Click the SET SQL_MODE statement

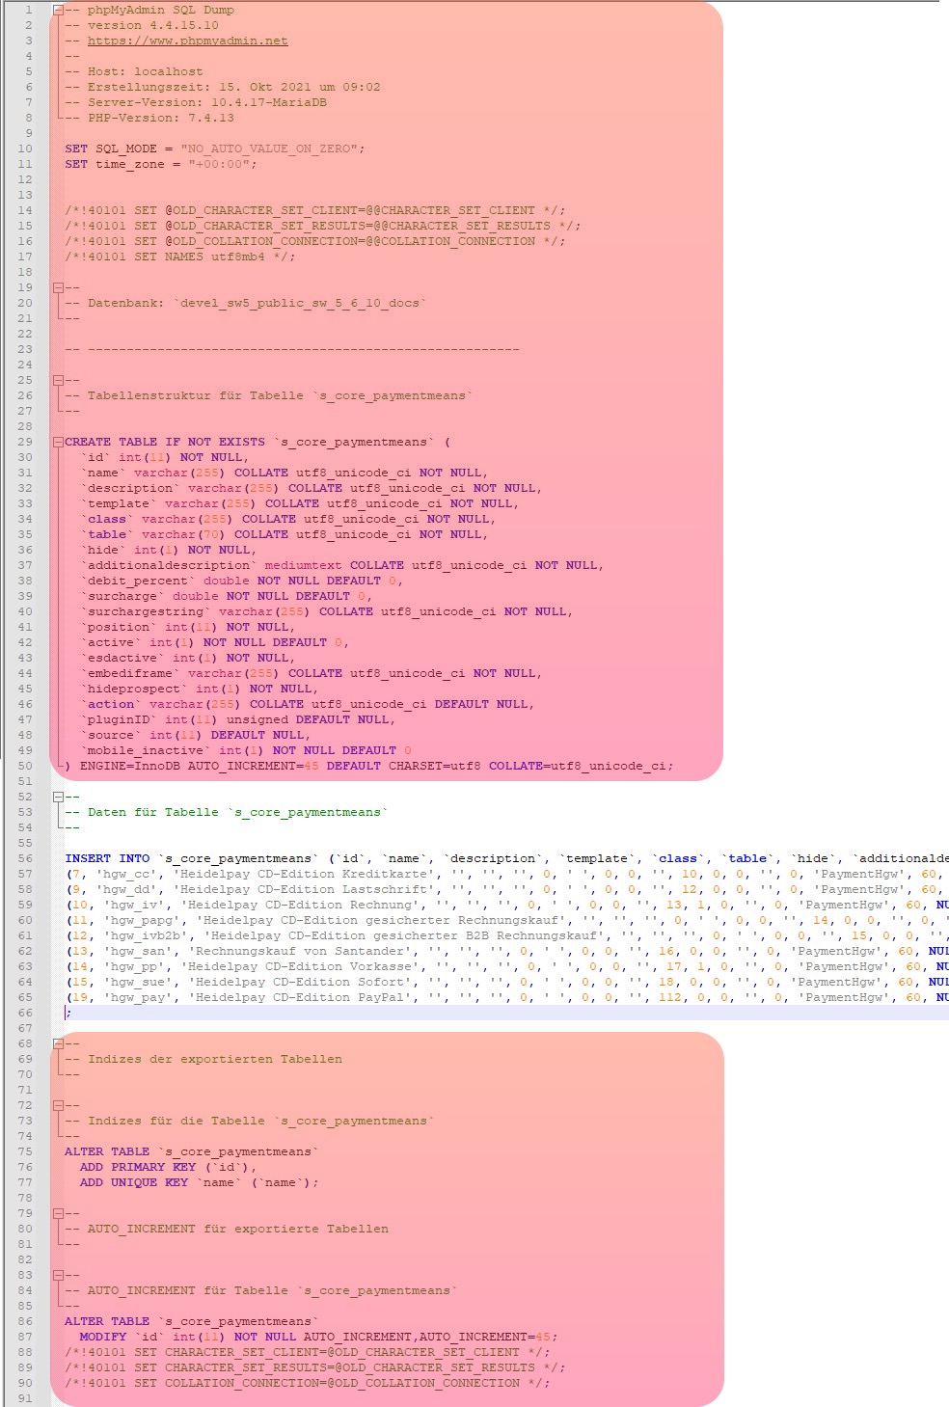pyautogui.click(x=215, y=149)
